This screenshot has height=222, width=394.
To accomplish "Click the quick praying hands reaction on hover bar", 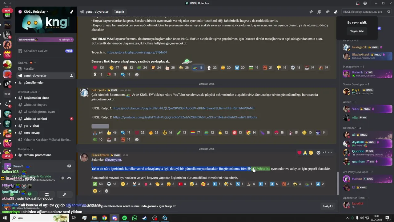I will (305, 153).
